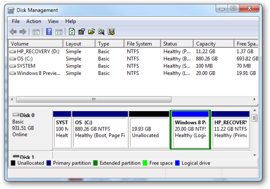Open the Action menu
This screenshot has width=270, height=189.
pos(33,21)
